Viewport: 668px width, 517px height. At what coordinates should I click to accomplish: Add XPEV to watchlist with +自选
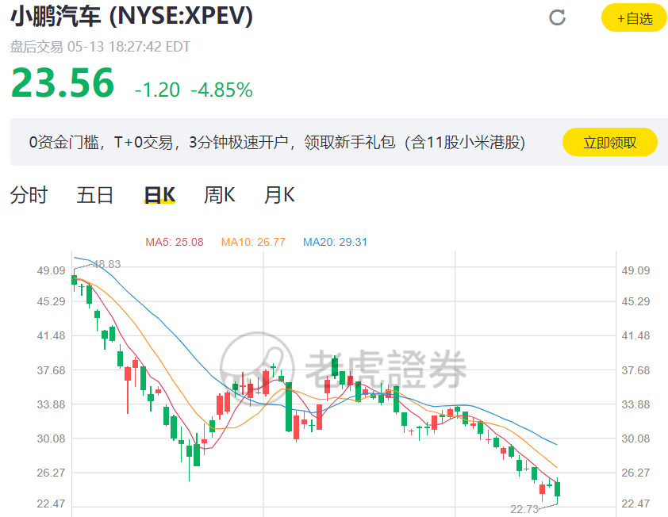point(634,18)
